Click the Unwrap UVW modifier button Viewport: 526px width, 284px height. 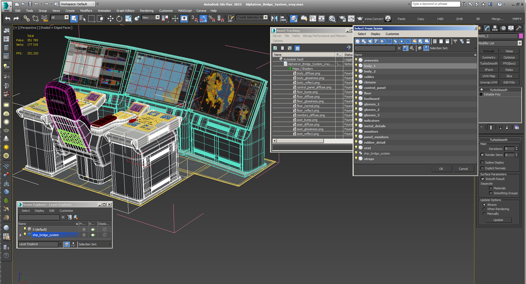[489, 82]
